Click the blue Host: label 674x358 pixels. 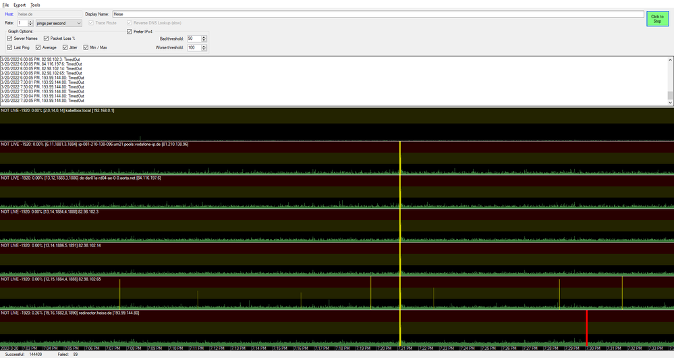(9, 14)
